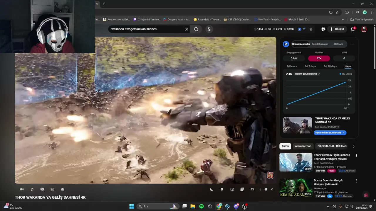Screen dimensions: 376x211
Task: Toggle the Bu video legend item
Action: click(x=346, y=74)
